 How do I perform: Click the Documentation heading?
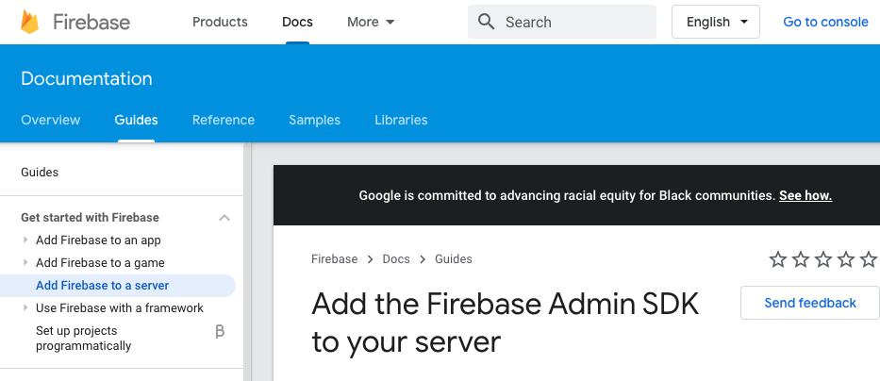[87, 78]
